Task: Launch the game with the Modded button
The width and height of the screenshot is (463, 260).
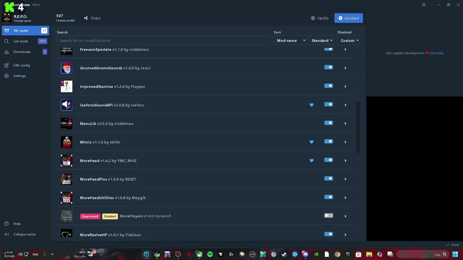Action: (349, 18)
